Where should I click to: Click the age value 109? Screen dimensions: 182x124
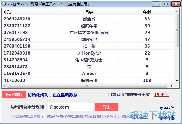147,80
